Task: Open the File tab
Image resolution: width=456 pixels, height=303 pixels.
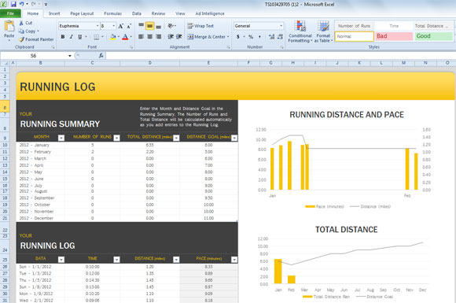Action: [x=10, y=13]
